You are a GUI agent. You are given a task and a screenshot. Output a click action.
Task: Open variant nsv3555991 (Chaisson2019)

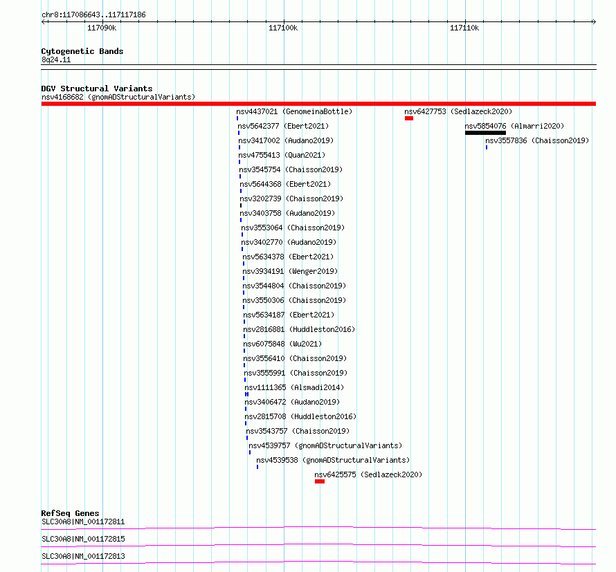(x=296, y=373)
